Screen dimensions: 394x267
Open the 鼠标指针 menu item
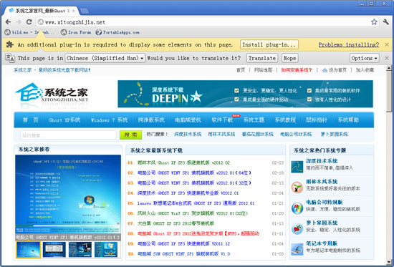click(317, 120)
